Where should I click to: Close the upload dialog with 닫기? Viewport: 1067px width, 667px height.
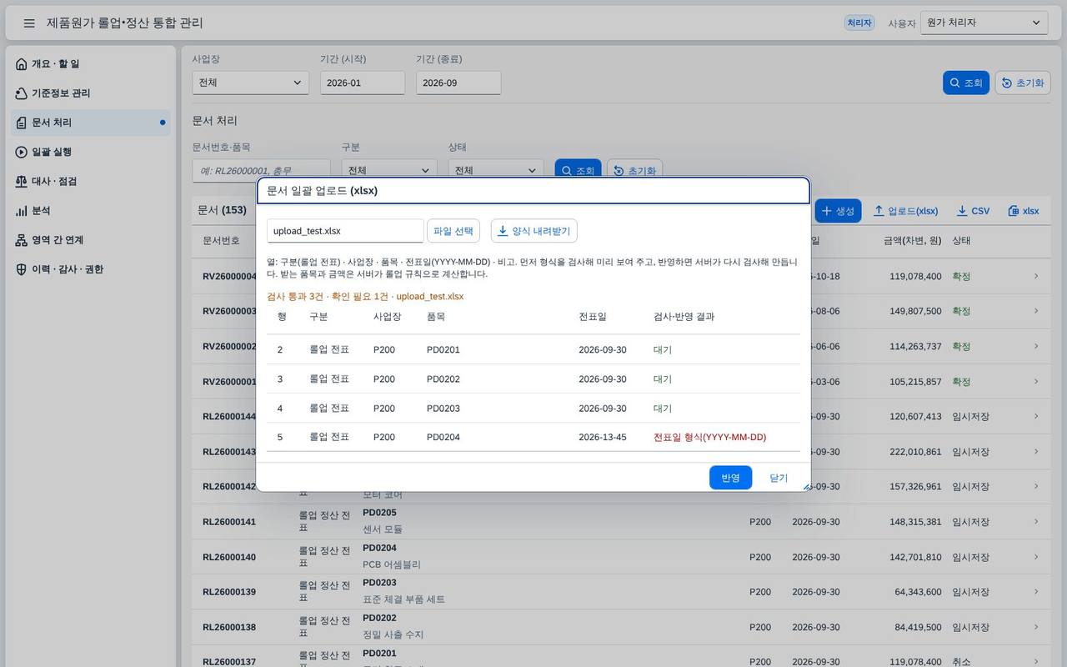tap(779, 478)
